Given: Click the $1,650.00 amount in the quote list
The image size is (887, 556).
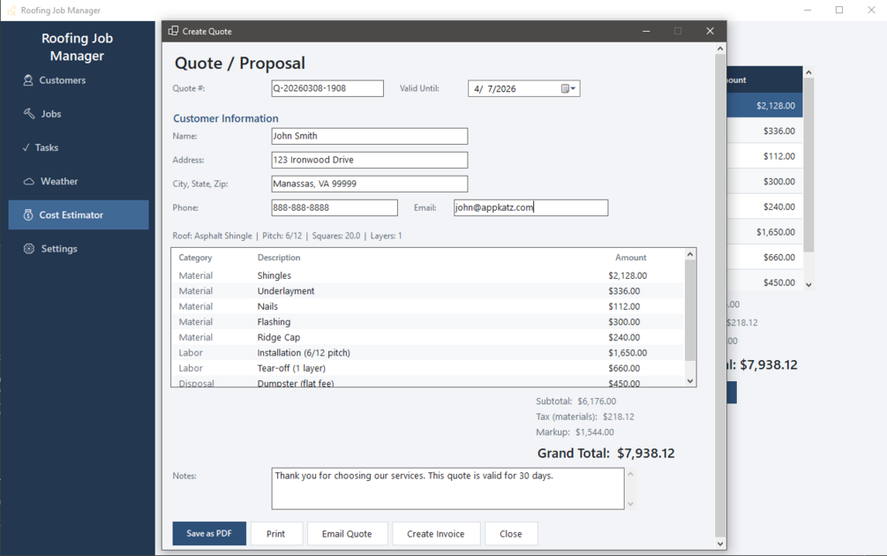Looking at the screenshot, I should (628, 352).
